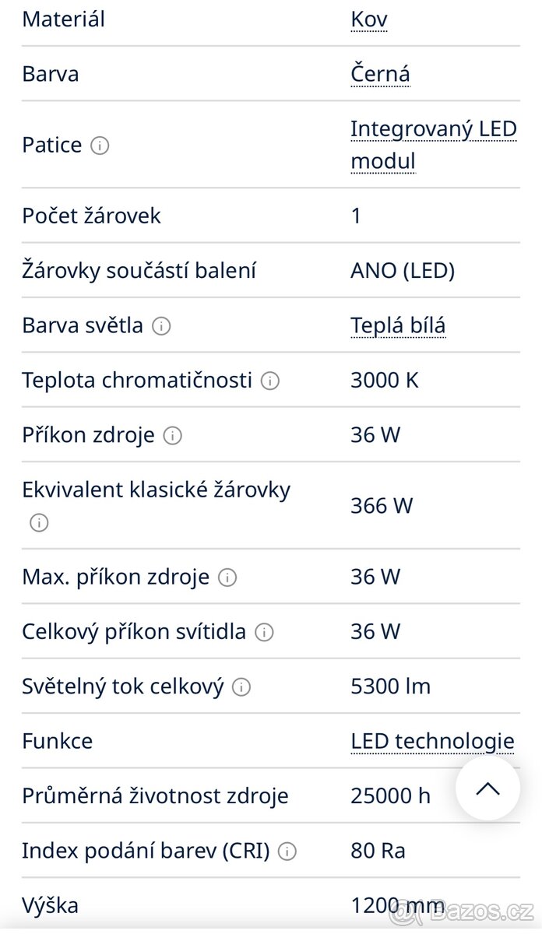Click info icon next to Patice

[x=100, y=146]
